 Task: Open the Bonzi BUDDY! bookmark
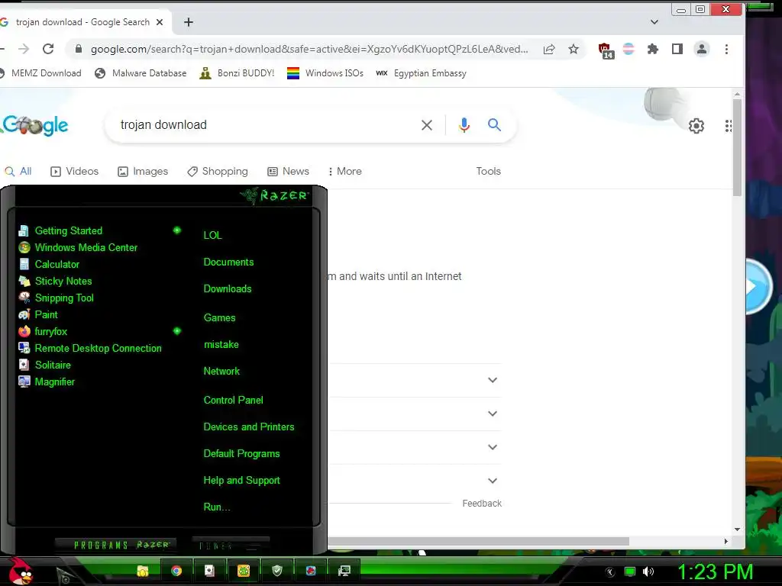[x=237, y=73]
